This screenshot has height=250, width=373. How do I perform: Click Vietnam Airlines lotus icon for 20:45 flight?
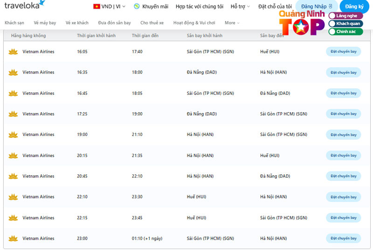click(13, 176)
